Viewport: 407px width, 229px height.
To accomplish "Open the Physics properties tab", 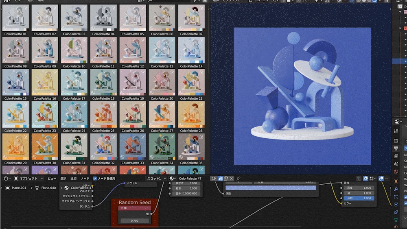I will [x=396, y=205].
